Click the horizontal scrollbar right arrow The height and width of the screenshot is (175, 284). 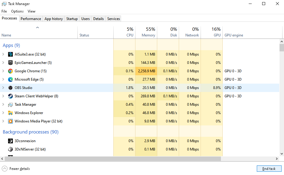277,159
